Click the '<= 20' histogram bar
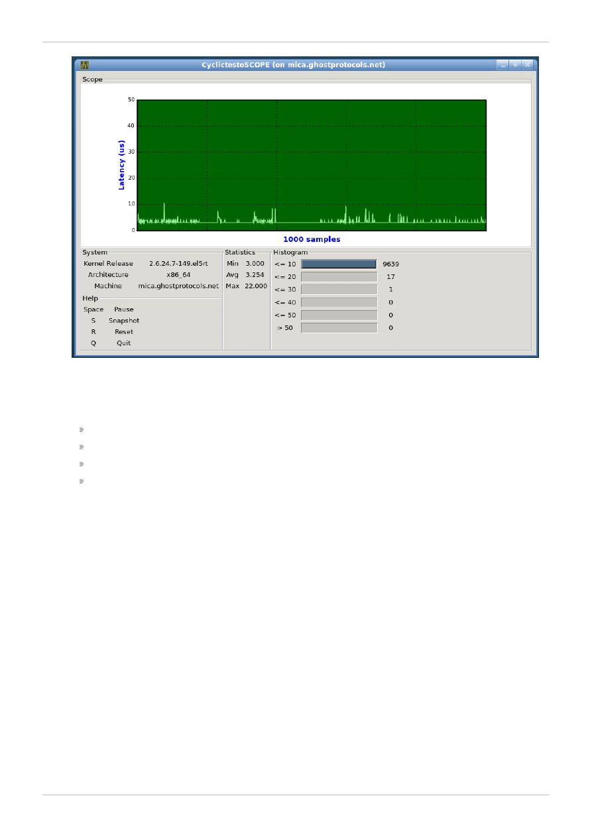 (x=339, y=277)
